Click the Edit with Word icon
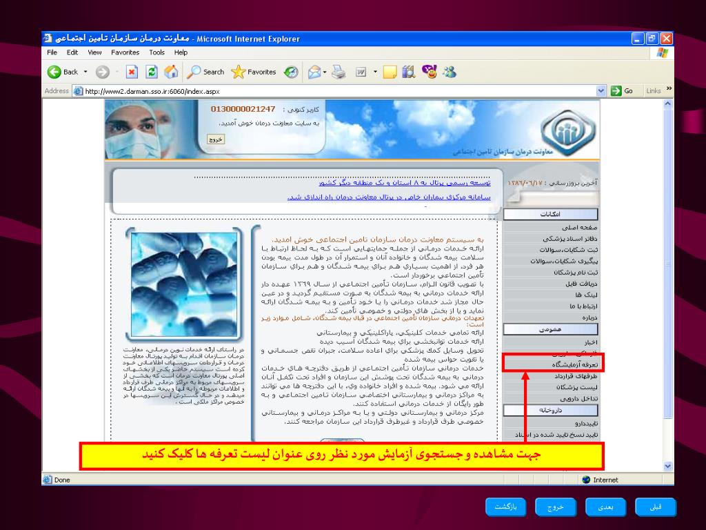Viewport: 706px width, 530px height. pyautogui.click(x=361, y=72)
